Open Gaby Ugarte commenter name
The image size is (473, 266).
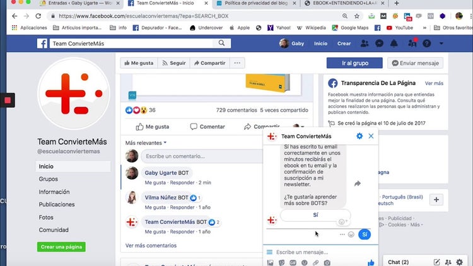[160, 173]
